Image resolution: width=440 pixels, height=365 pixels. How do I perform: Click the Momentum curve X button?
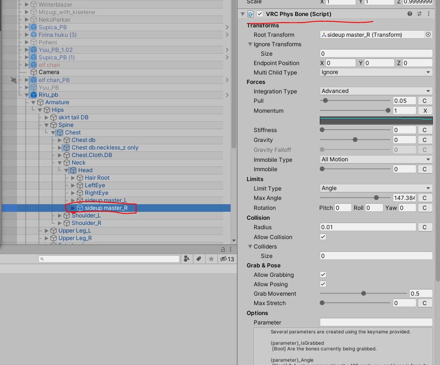(x=424, y=110)
